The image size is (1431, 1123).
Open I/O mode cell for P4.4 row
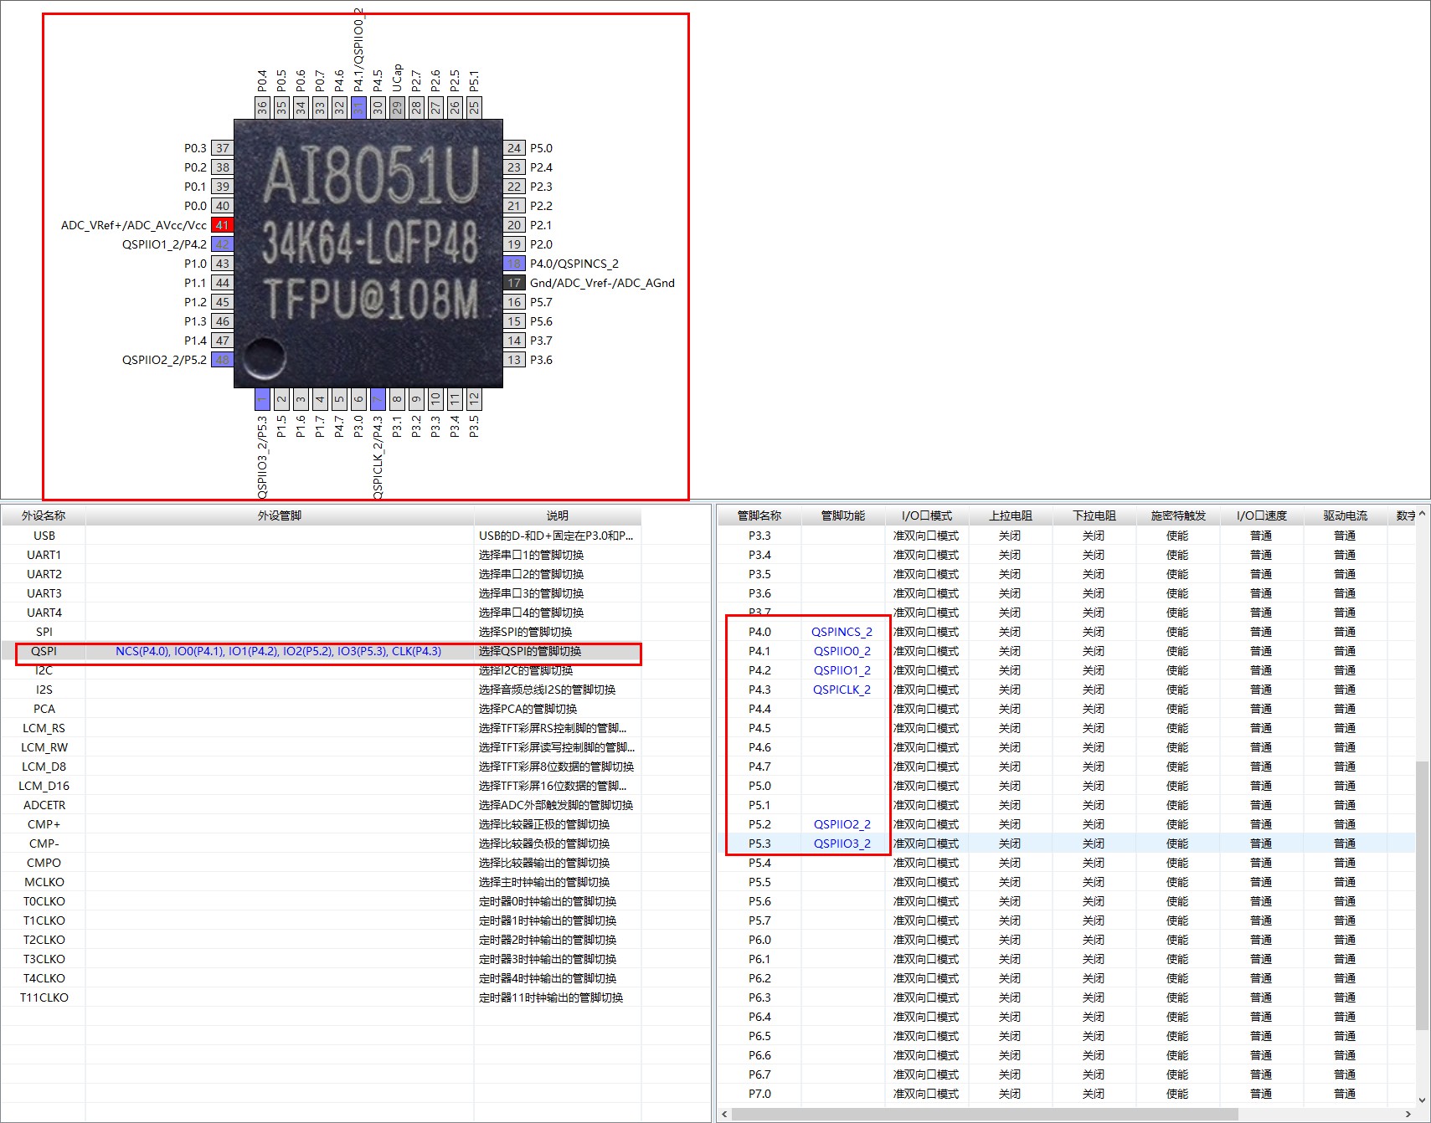tap(927, 709)
